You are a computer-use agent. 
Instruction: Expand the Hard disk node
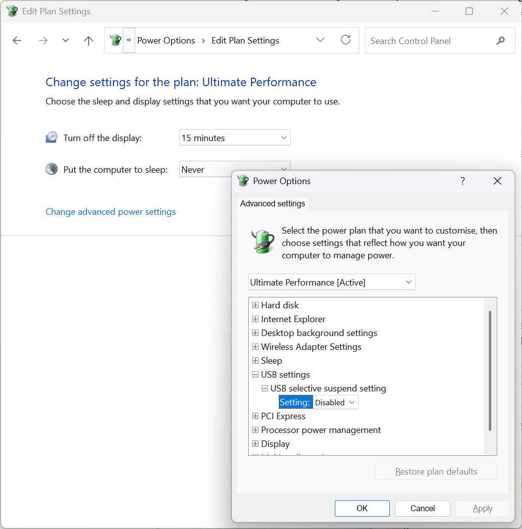255,305
